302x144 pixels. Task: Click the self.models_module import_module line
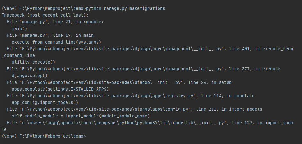81,116
